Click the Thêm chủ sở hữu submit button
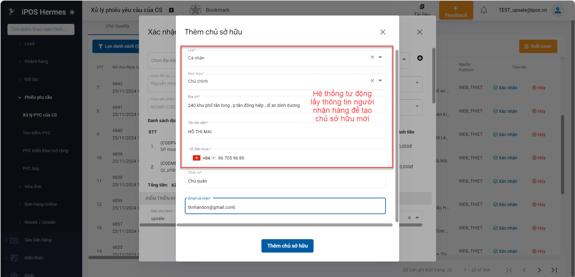 [x=287, y=246]
